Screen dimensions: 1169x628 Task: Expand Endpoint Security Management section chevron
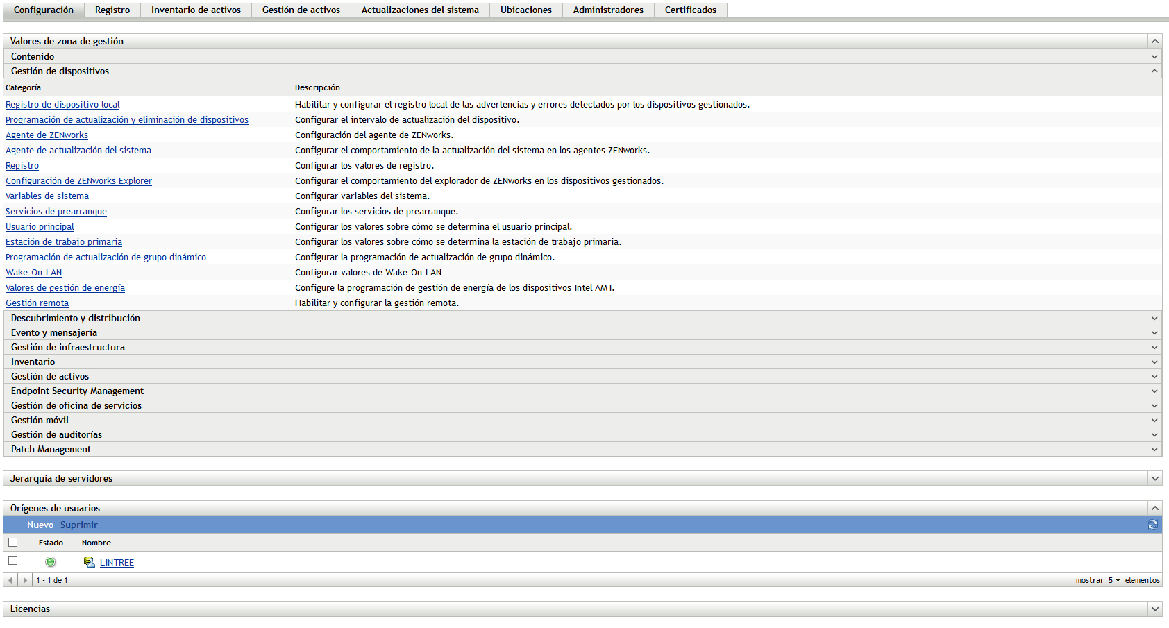pos(1154,391)
